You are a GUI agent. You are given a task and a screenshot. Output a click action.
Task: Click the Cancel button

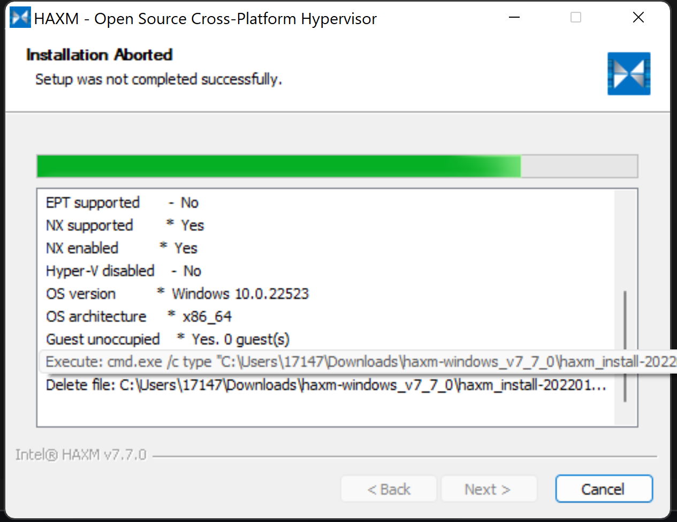pos(604,488)
